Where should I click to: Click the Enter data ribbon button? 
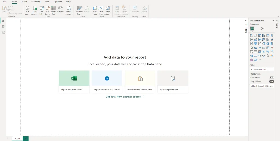(x=54, y=10)
